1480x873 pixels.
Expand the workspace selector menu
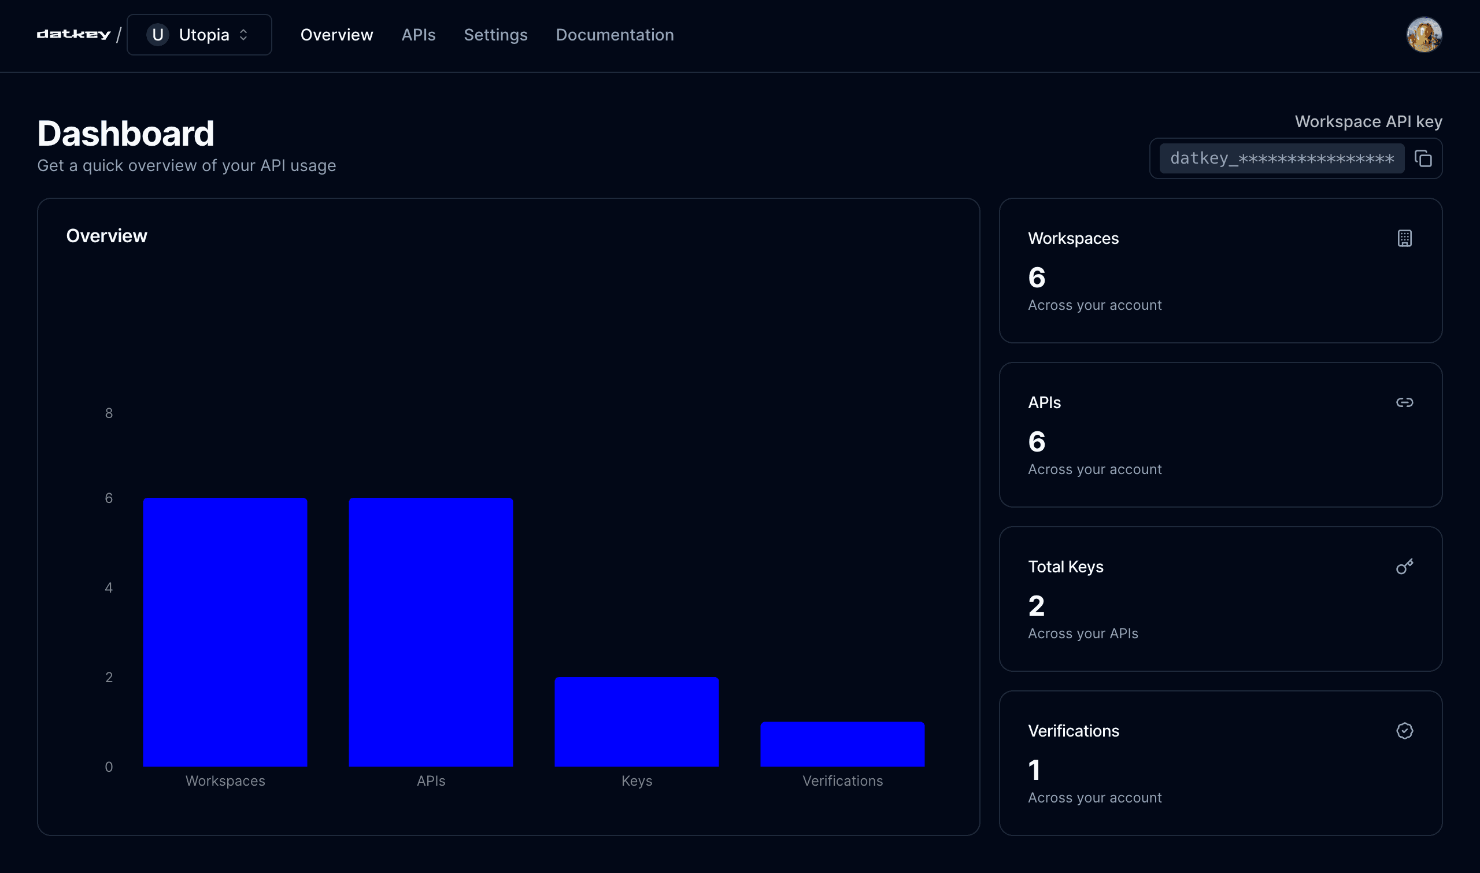(199, 35)
